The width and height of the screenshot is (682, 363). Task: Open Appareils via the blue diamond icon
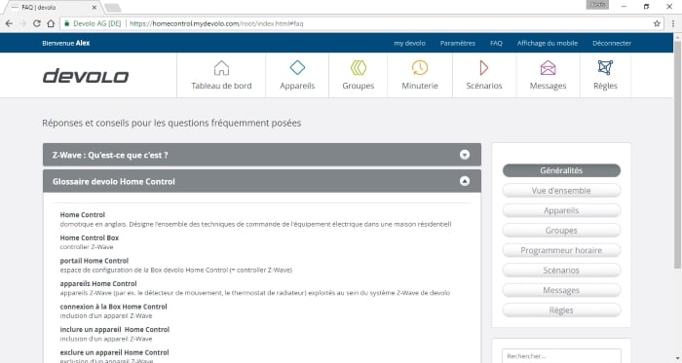point(297,68)
